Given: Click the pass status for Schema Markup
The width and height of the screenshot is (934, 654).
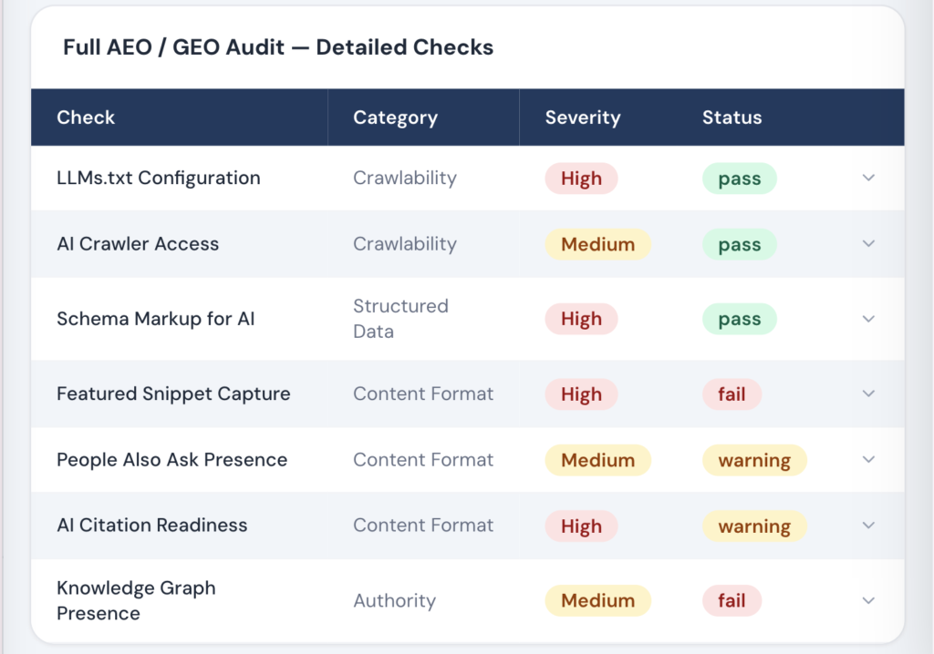Looking at the screenshot, I should click(x=739, y=319).
